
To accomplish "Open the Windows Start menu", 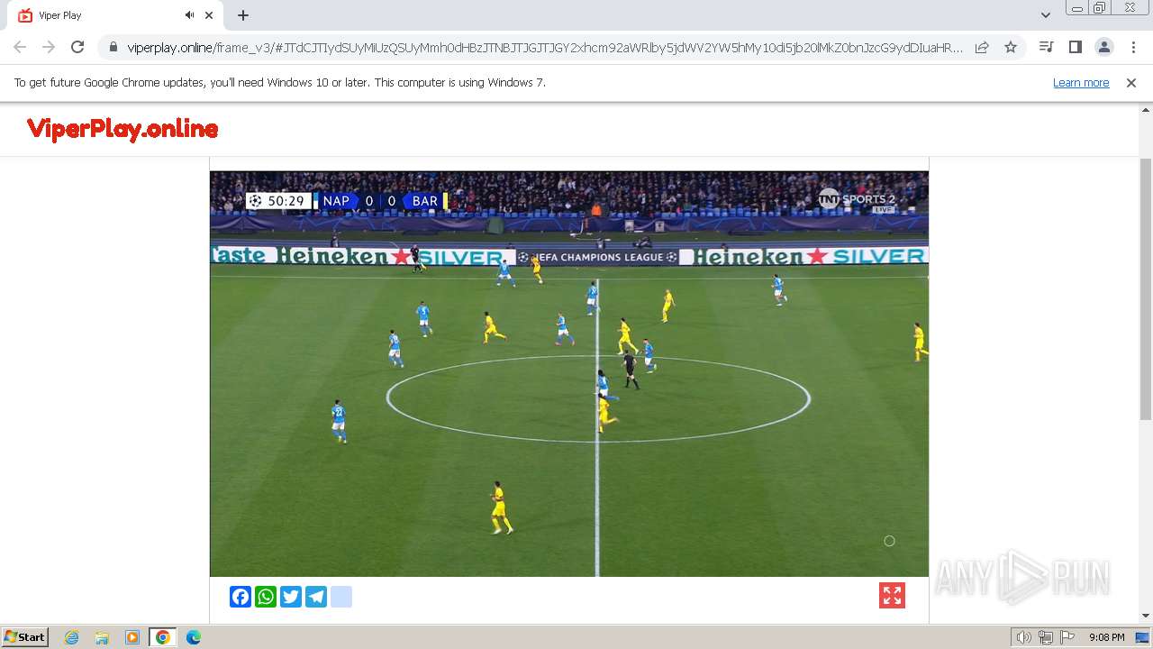I will coord(24,637).
